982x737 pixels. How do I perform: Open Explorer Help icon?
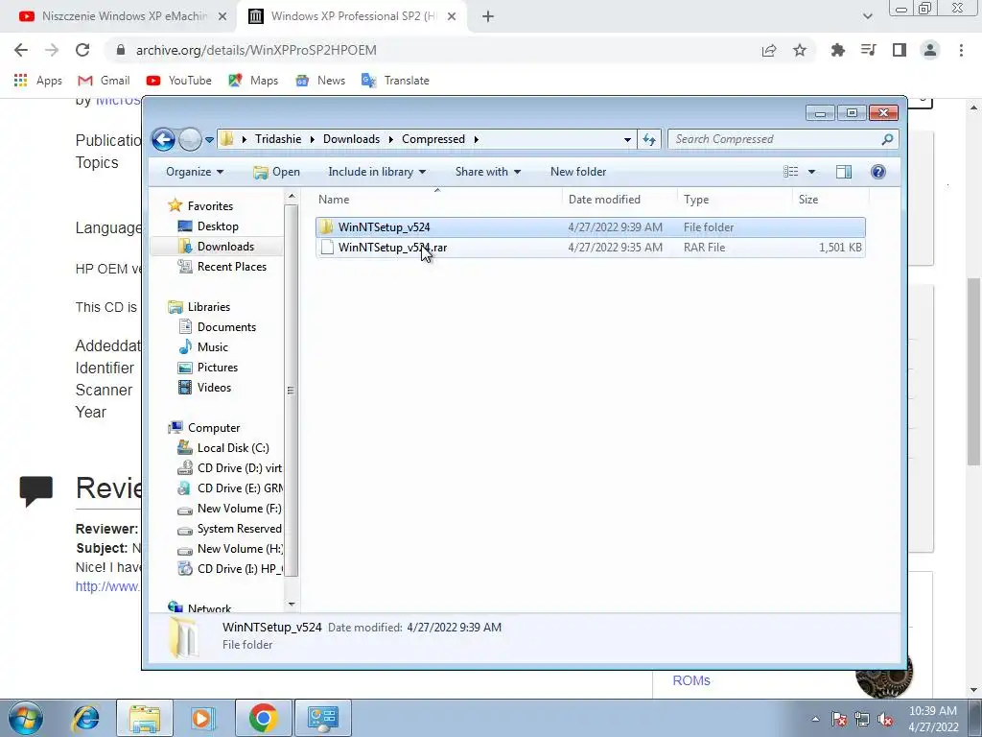(878, 172)
